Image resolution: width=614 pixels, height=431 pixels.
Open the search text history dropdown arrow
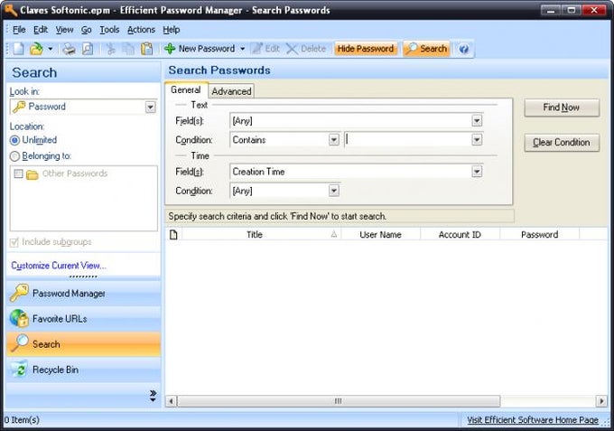477,140
